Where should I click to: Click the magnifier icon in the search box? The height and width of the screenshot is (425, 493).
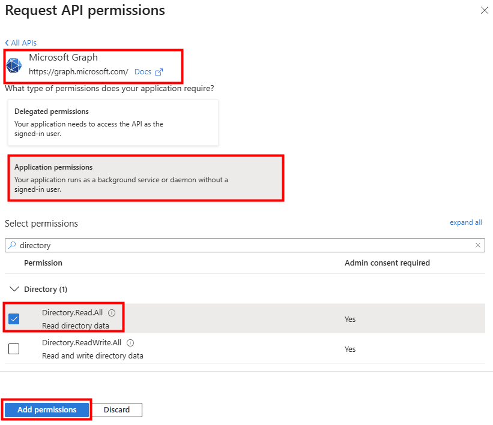(12, 245)
